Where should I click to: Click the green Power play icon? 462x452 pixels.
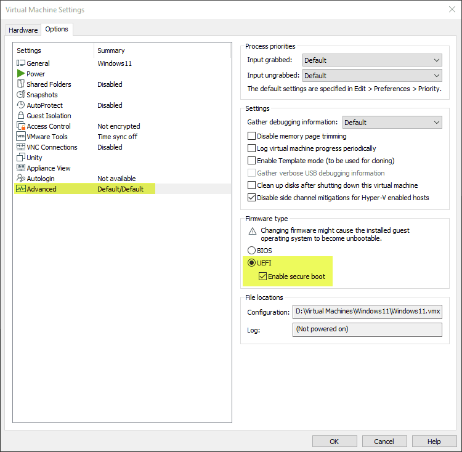coord(20,73)
